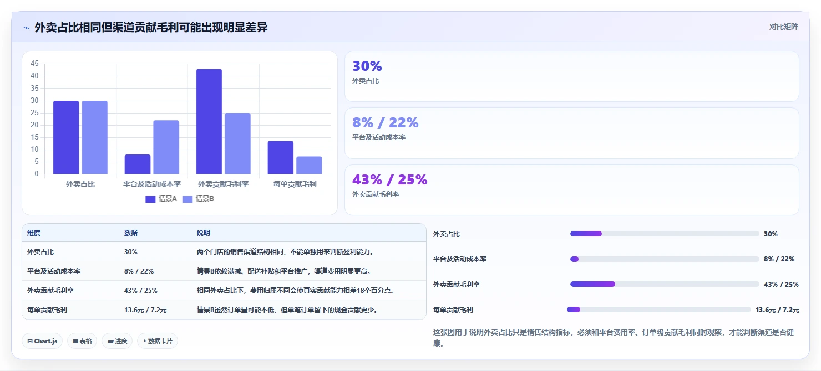
Task: Click the page title 外卖占比相同但渠道贡献毛利
Action: pos(151,27)
